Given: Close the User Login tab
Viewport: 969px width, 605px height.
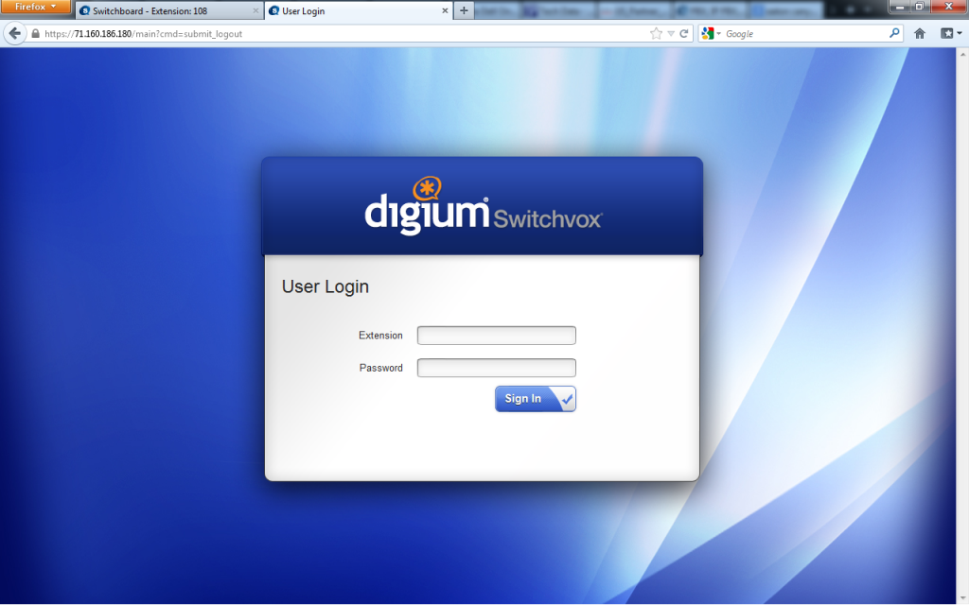Looking at the screenshot, I should 444,11.
